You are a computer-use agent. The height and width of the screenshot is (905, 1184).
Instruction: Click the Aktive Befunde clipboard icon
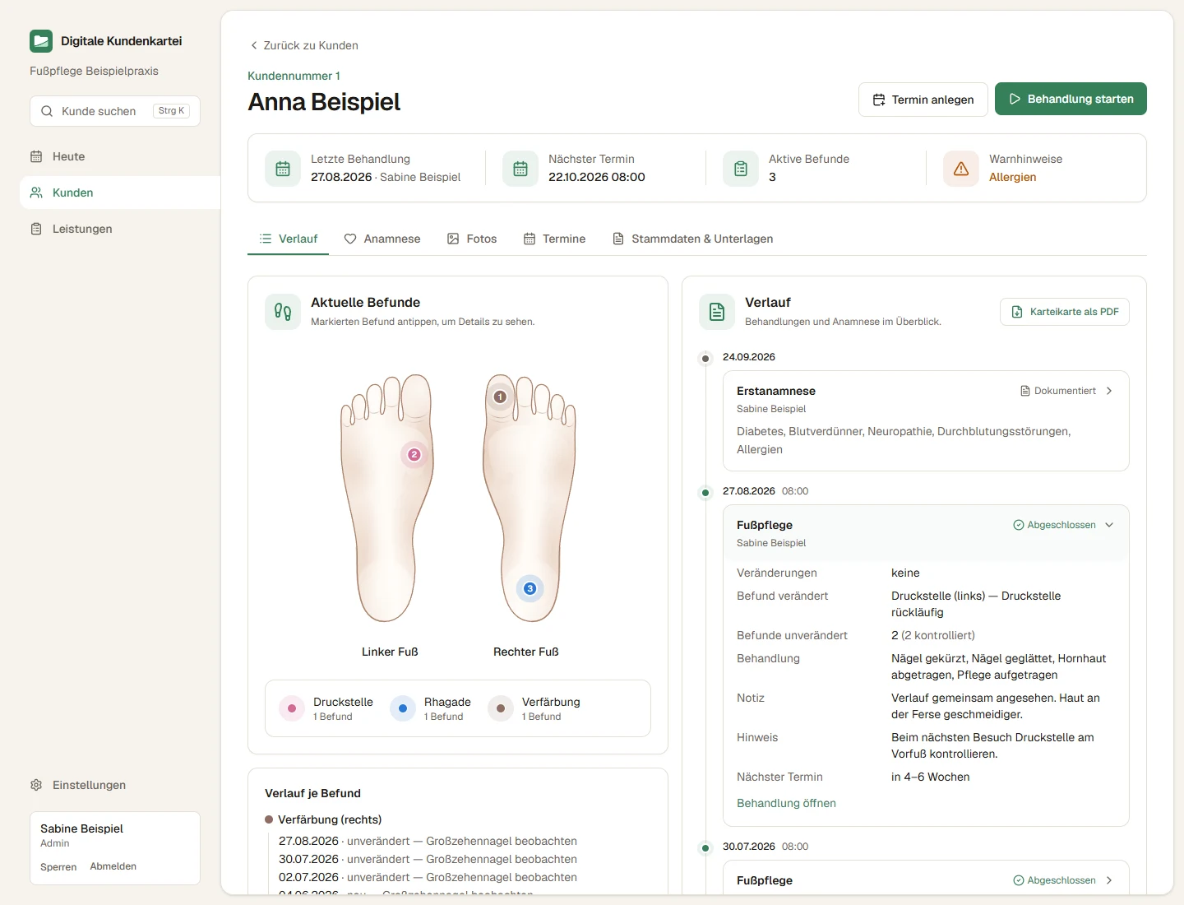click(x=741, y=169)
